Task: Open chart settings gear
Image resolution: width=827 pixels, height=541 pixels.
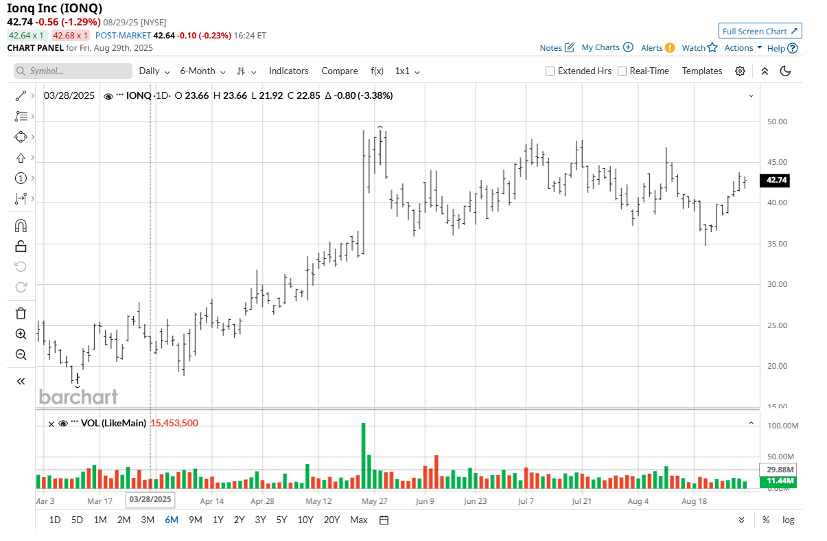Action: click(740, 71)
